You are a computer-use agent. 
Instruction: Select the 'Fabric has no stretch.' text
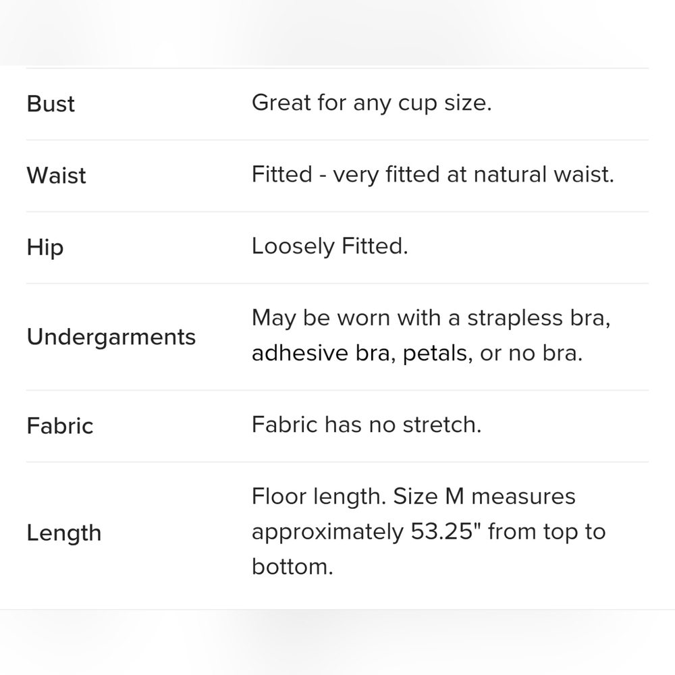pos(367,425)
